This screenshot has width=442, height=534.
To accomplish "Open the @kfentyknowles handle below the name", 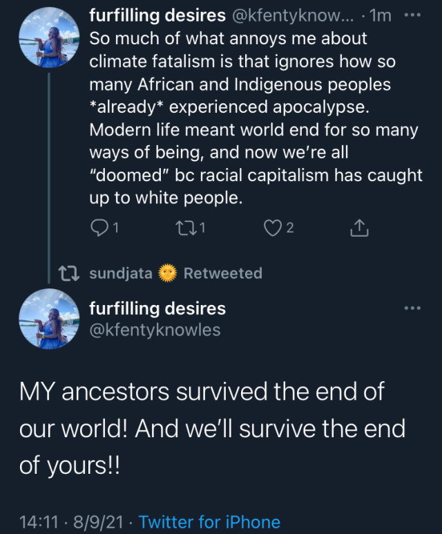I will [x=155, y=330].
